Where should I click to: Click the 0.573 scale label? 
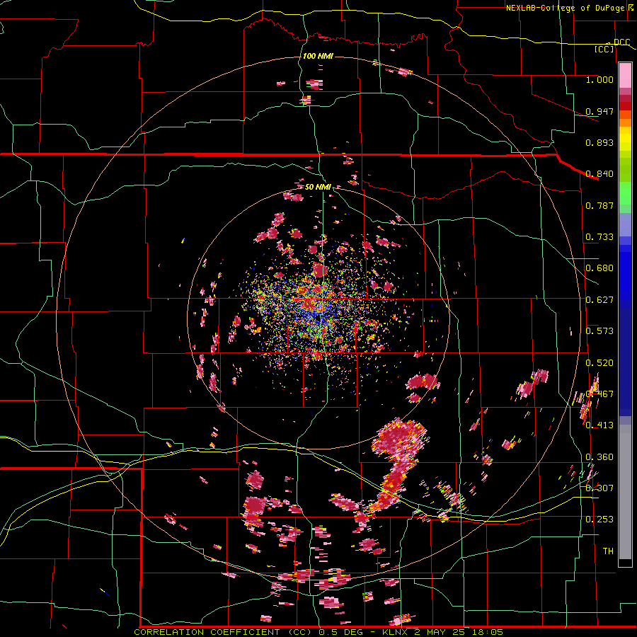[599, 331]
